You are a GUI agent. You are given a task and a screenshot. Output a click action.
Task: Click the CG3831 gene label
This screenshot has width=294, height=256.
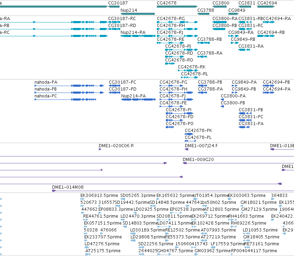point(247,3)
